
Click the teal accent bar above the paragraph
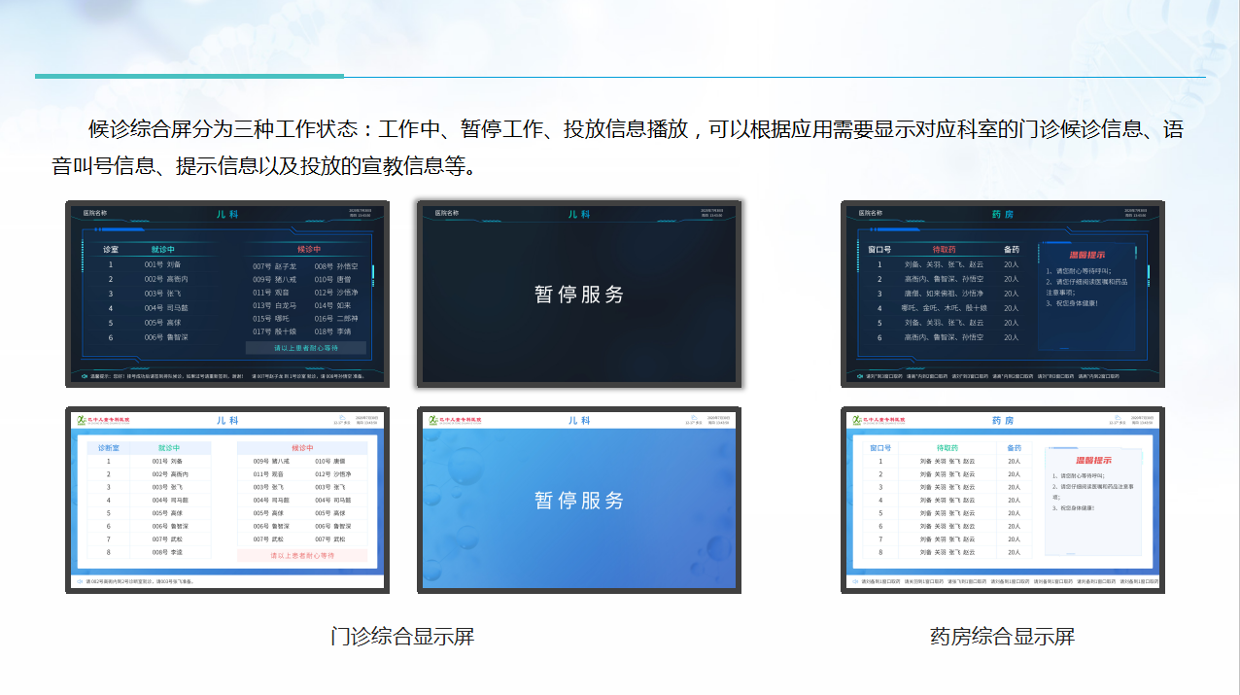click(189, 76)
